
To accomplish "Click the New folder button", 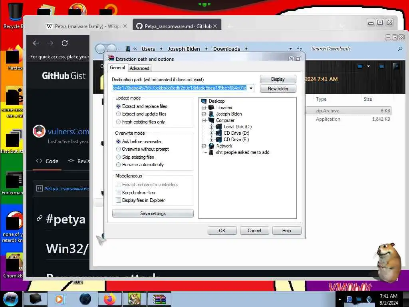I will point(278,89).
